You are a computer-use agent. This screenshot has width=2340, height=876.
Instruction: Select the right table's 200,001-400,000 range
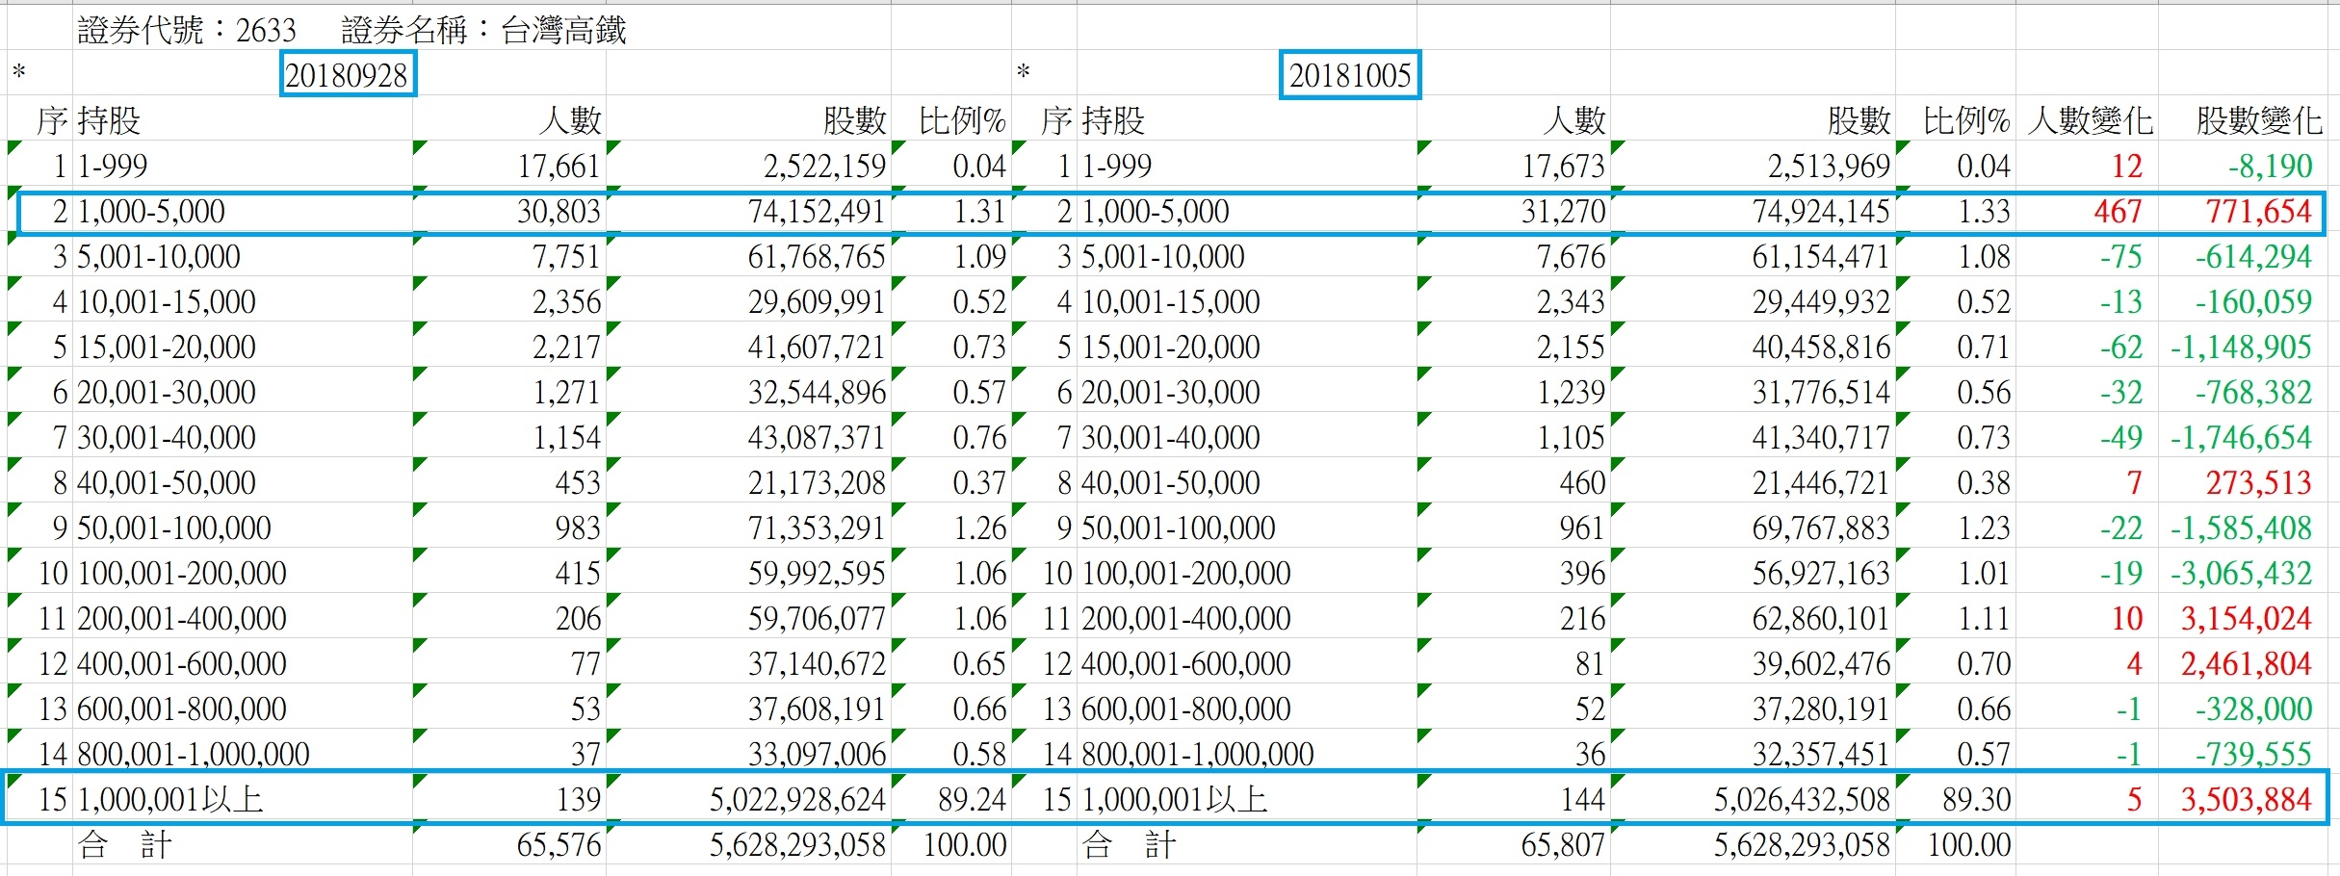pos(1186,618)
